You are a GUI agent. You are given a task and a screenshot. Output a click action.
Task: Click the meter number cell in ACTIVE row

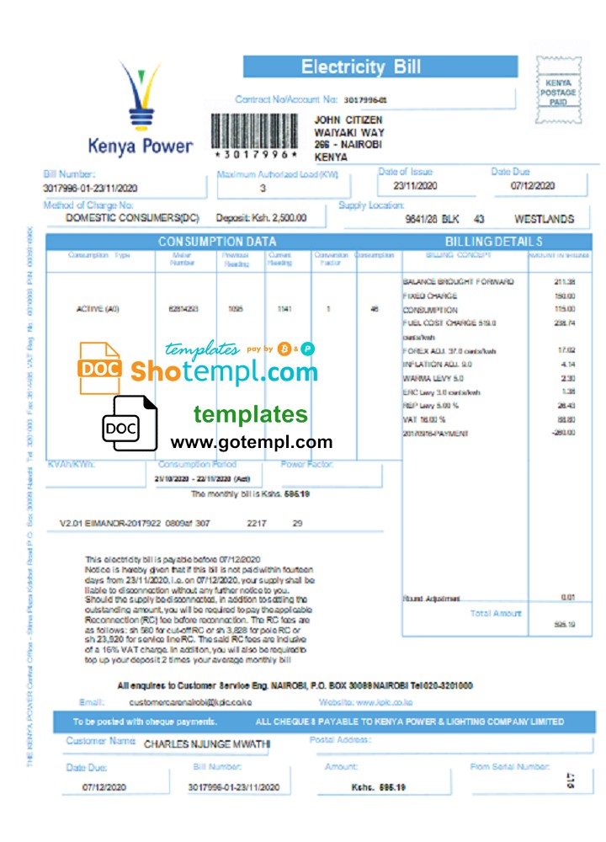183,309
